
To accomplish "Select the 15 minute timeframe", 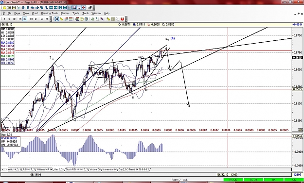I will [20, 19].
